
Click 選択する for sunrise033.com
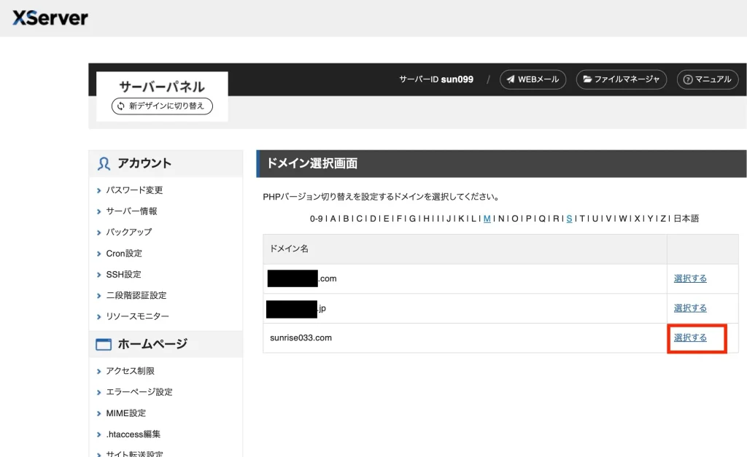(x=690, y=337)
